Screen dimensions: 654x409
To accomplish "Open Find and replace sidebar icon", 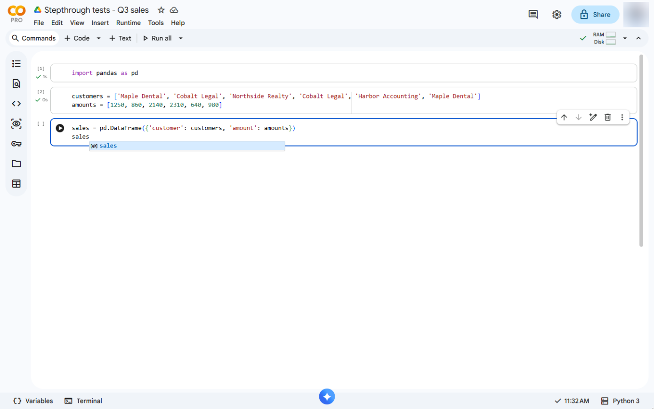I will tap(16, 84).
